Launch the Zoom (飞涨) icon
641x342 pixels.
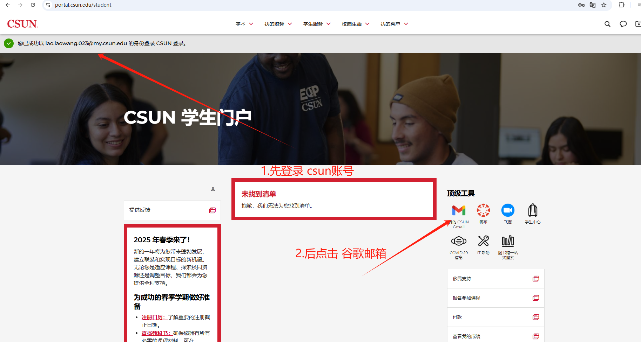tap(508, 211)
